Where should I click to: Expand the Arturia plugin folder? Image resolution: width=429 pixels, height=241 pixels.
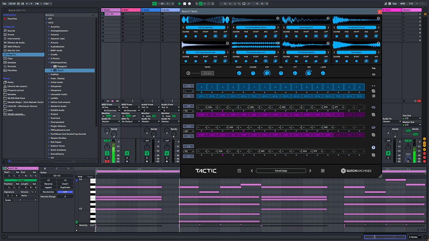click(x=49, y=42)
